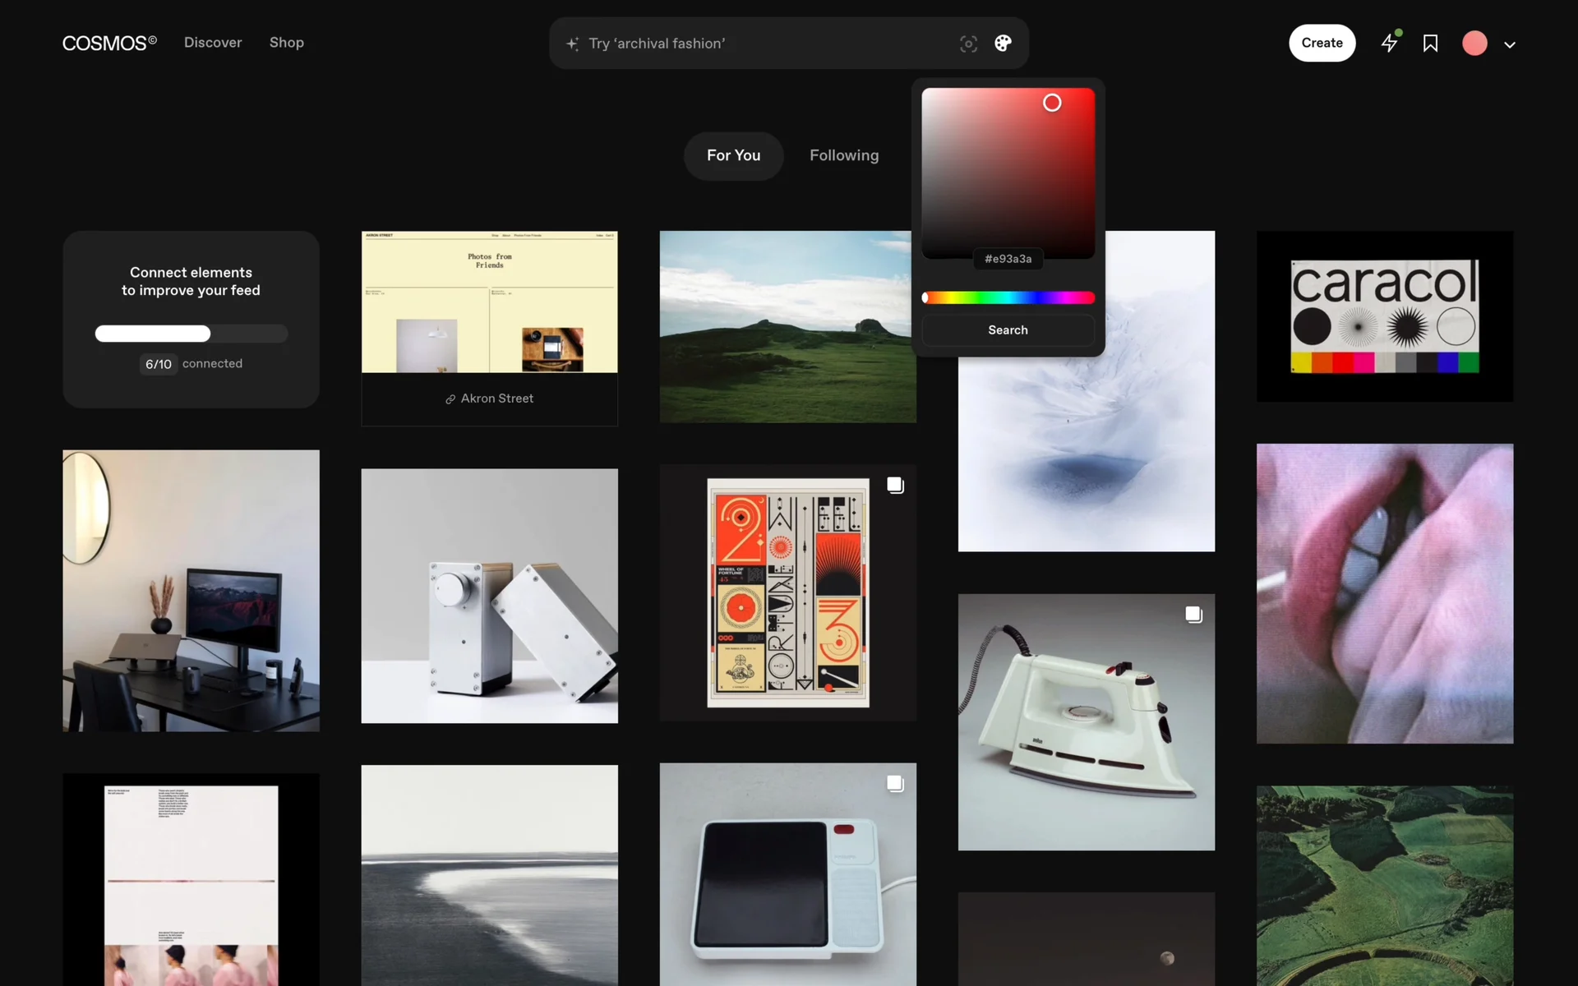Click Search in color picker
This screenshot has height=986, width=1578.
pos(1008,330)
